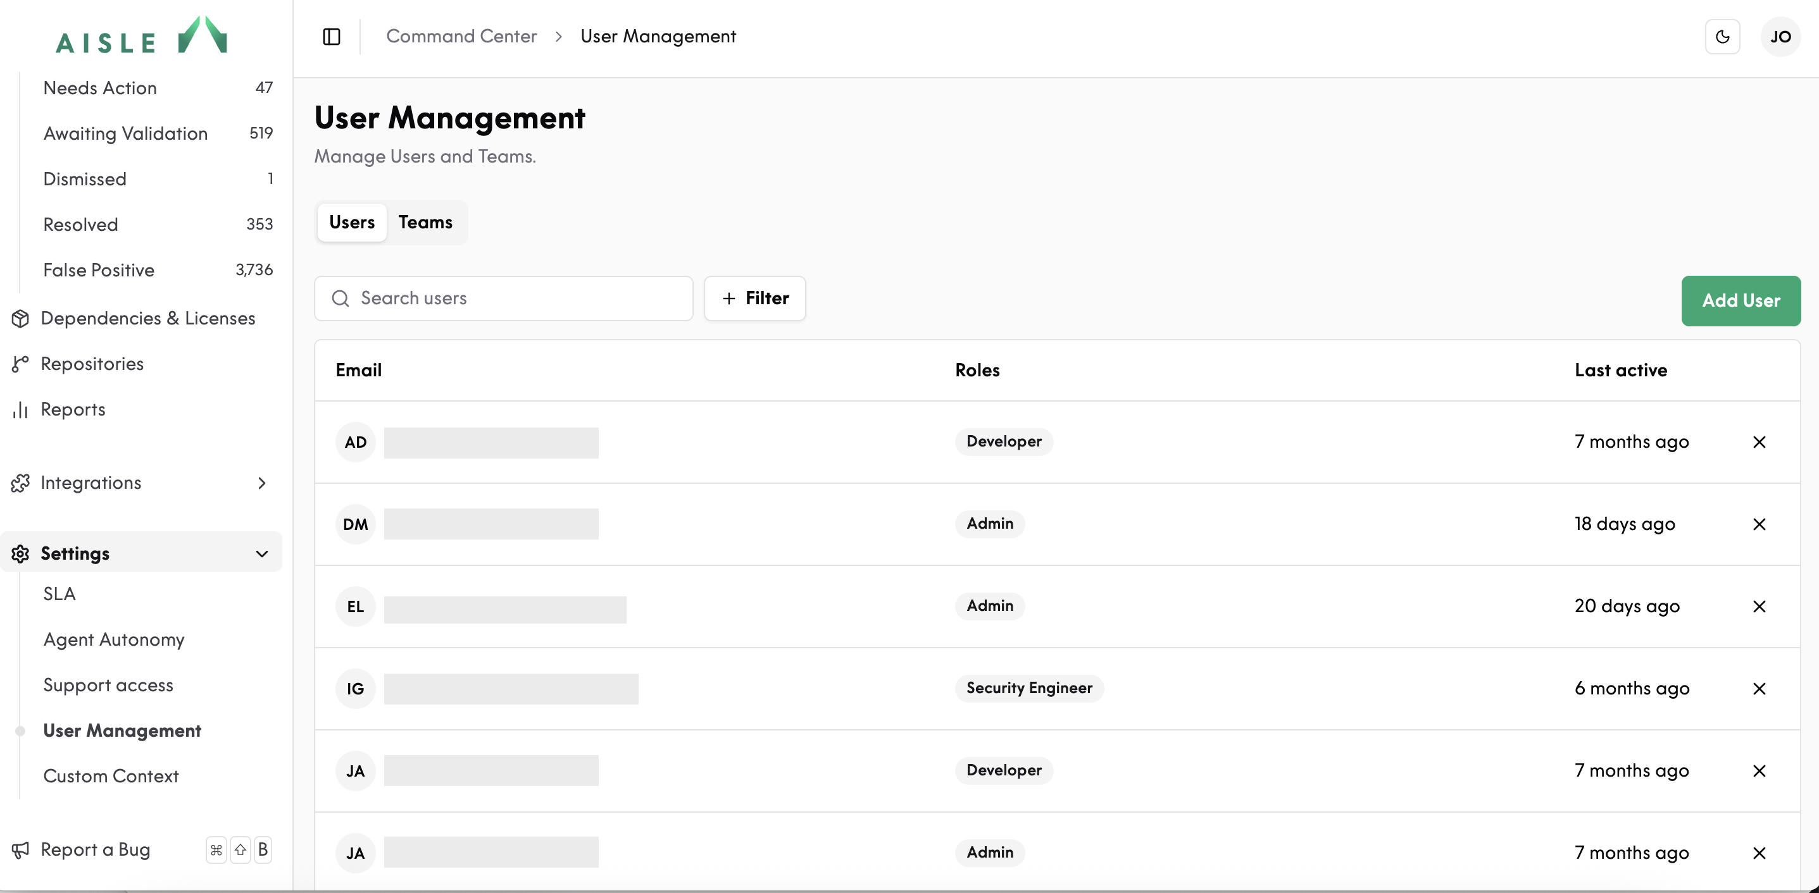The image size is (1819, 893).
Task: Click the AISLE logo
Action: 141,35
